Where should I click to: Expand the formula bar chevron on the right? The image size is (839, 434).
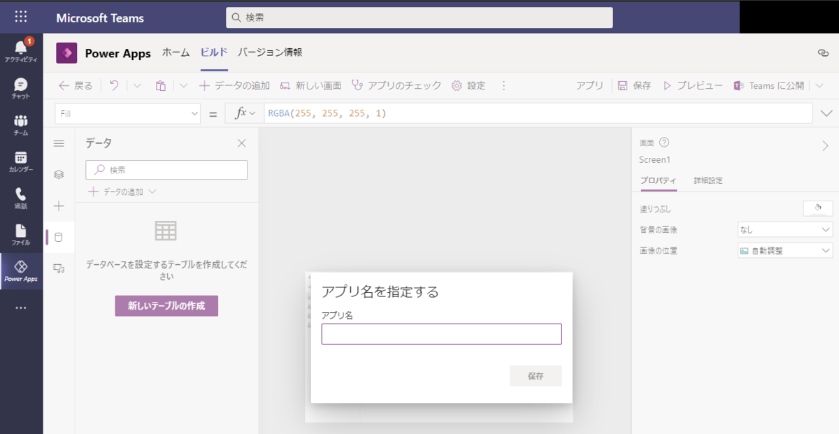(x=826, y=113)
